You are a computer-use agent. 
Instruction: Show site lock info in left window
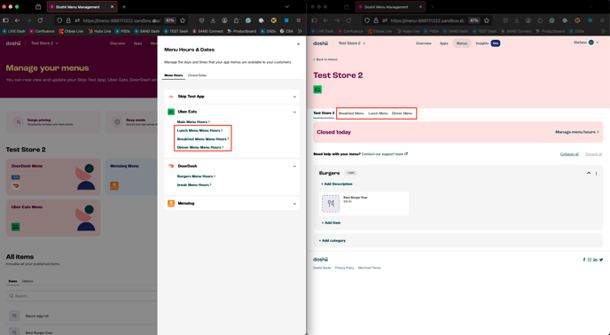(x=68, y=20)
